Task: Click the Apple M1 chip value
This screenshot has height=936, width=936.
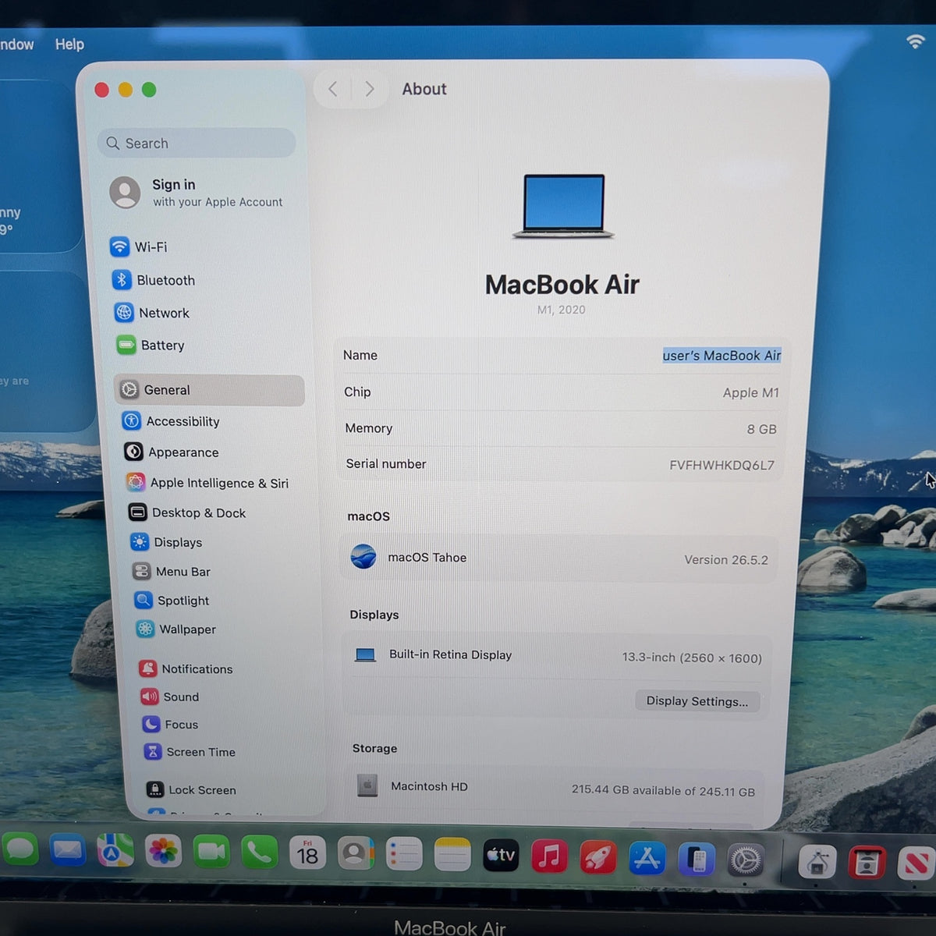Action: [750, 393]
